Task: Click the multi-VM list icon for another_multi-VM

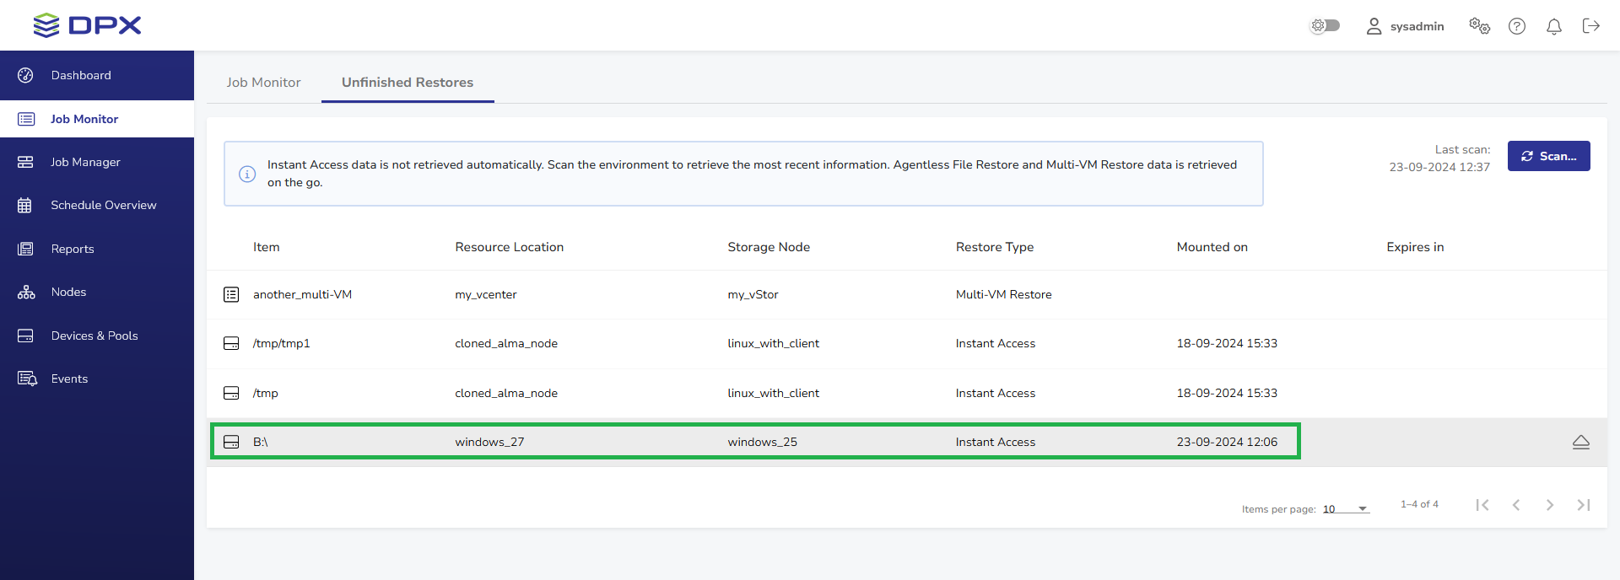Action: [x=231, y=294]
